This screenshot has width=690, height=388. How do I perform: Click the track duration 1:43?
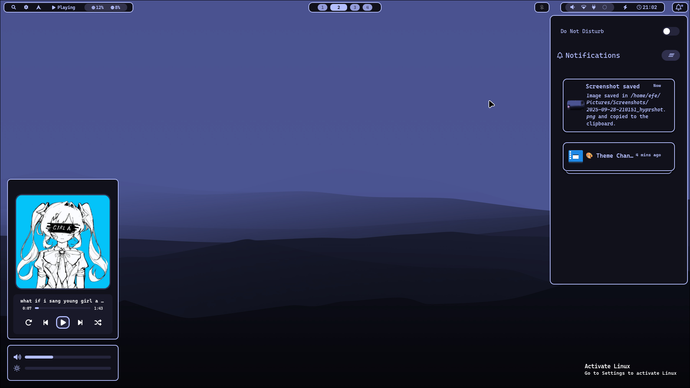click(x=98, y=308)
